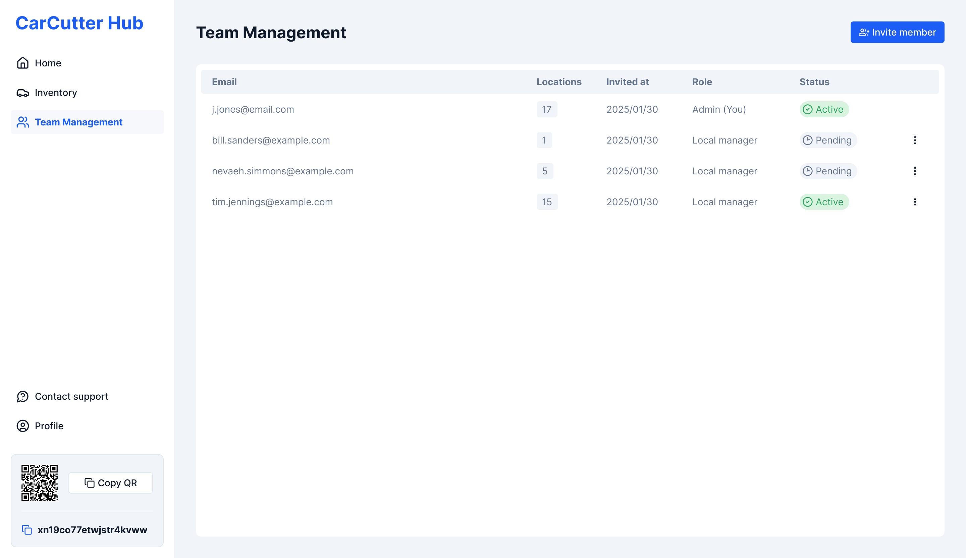Screen dimensions: 966x558
Task: Click the CarCutter Hub logo
Action: coord(79,23)
